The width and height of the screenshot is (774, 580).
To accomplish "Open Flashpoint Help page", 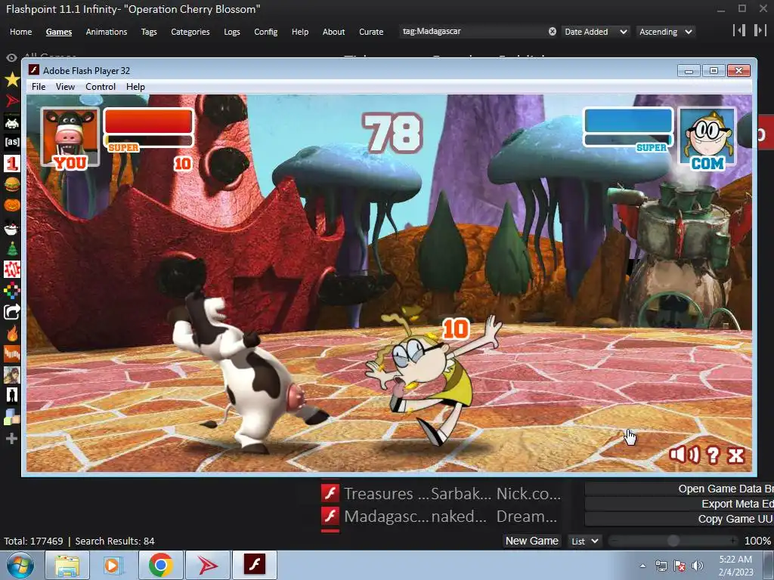I will [x=299, y=32].
